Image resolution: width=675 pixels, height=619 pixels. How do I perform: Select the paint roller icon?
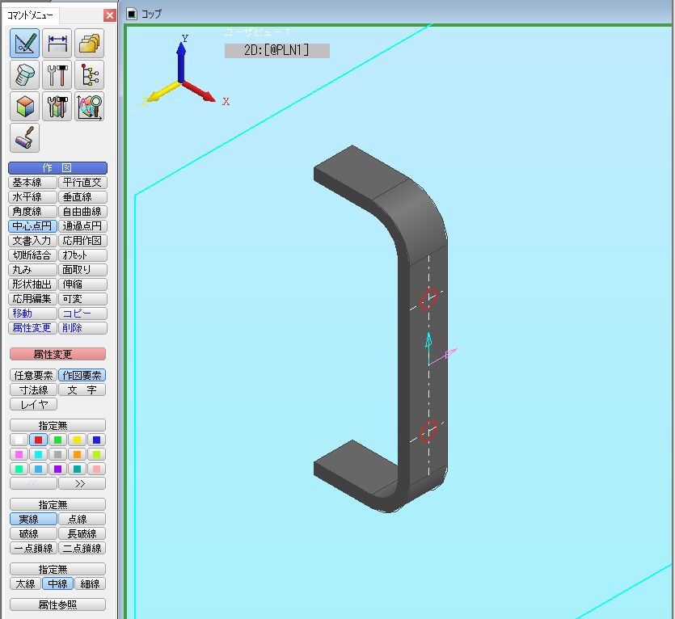pyautogui.click(x=24, y=137)
